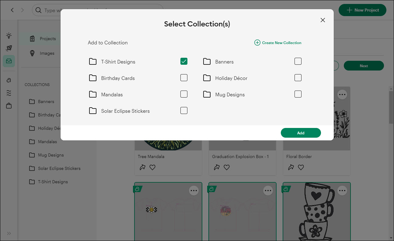Click the shopping bag icon in sidebar

[9, 106]
